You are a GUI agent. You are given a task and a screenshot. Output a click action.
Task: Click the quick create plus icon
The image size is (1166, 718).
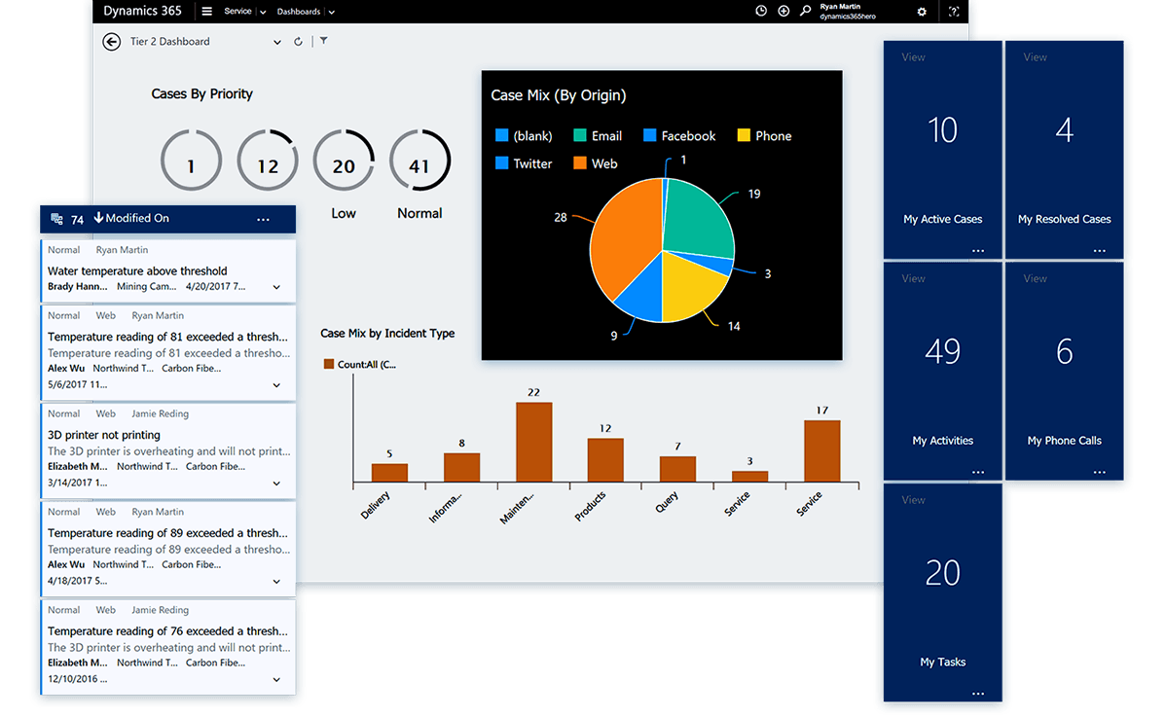pos(783,11)
